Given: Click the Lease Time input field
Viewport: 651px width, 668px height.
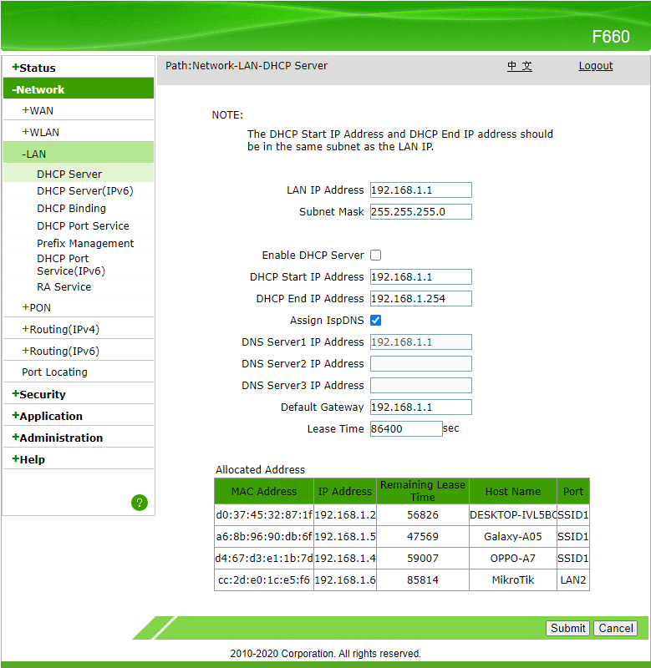Looking at the screenshot, I should [x=405, y=429].
